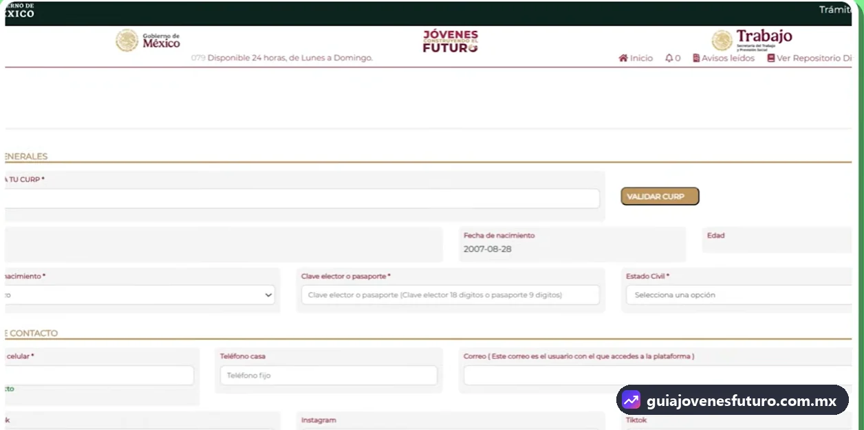Click the home icon beside Inicio
This screenshot has height=430, width=864.
tap(623, 58)
